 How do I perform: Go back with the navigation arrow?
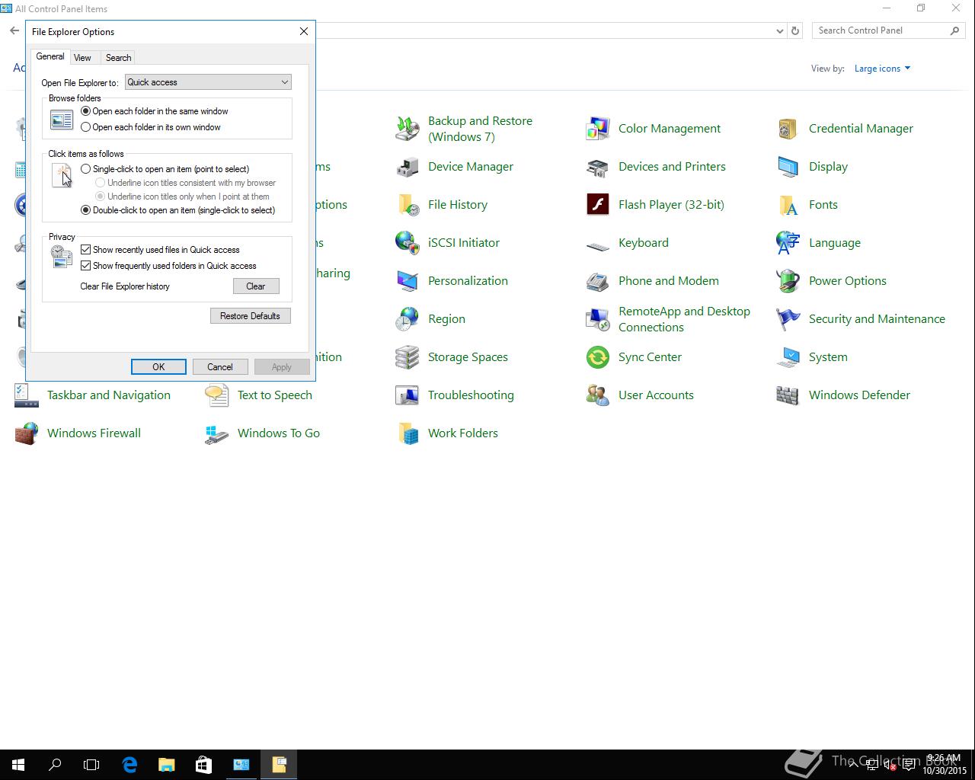(x=14, y=31)
